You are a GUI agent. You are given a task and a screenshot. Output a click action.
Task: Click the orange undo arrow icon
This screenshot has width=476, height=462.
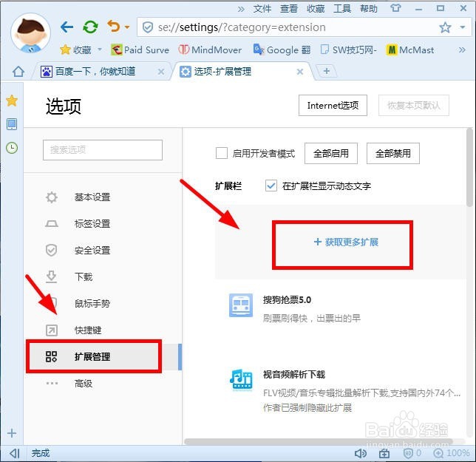(x=114, y=27)
